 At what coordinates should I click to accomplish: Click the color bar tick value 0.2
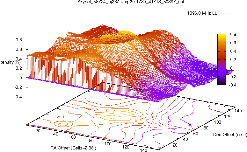[x=233, y=59]
